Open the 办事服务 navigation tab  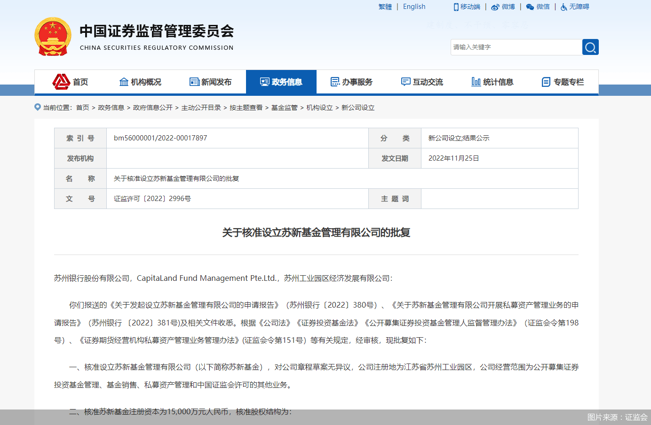[x=351, y=82]
